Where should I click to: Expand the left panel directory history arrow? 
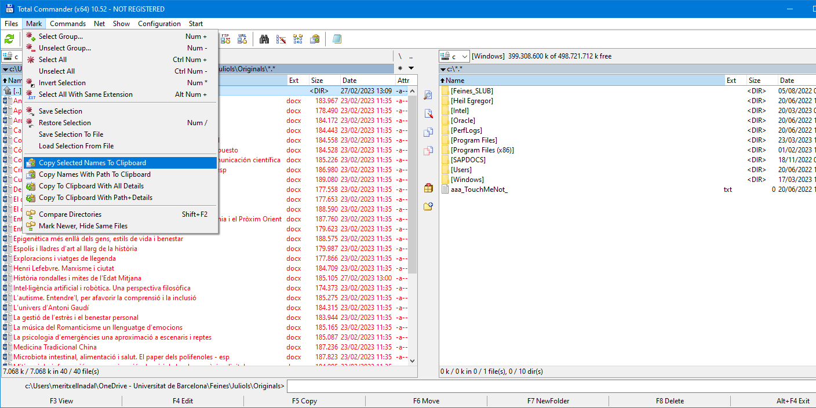(x=411, y=68)
